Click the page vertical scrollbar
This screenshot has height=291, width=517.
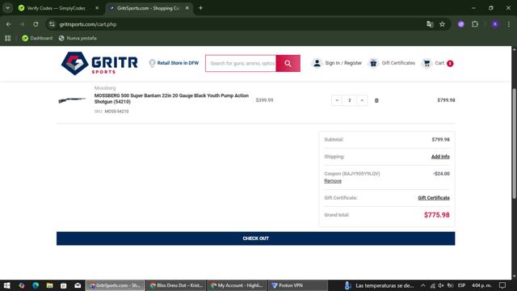514,144
